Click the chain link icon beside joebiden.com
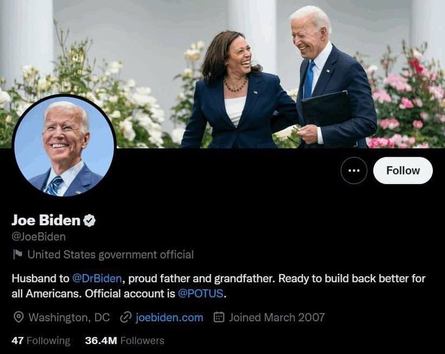The height and width of the screenshot is (354, 445). tap(126, 317)
